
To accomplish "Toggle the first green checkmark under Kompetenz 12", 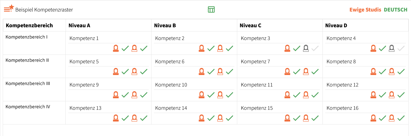I will pyautogui.click(x=382, y=95).
